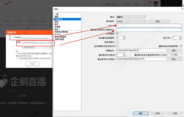Image resolution: width=184 pixels, height=117 pixels.
Task: Click 浏览 next to the Custom service dropdown
Action: click(159, 21)
